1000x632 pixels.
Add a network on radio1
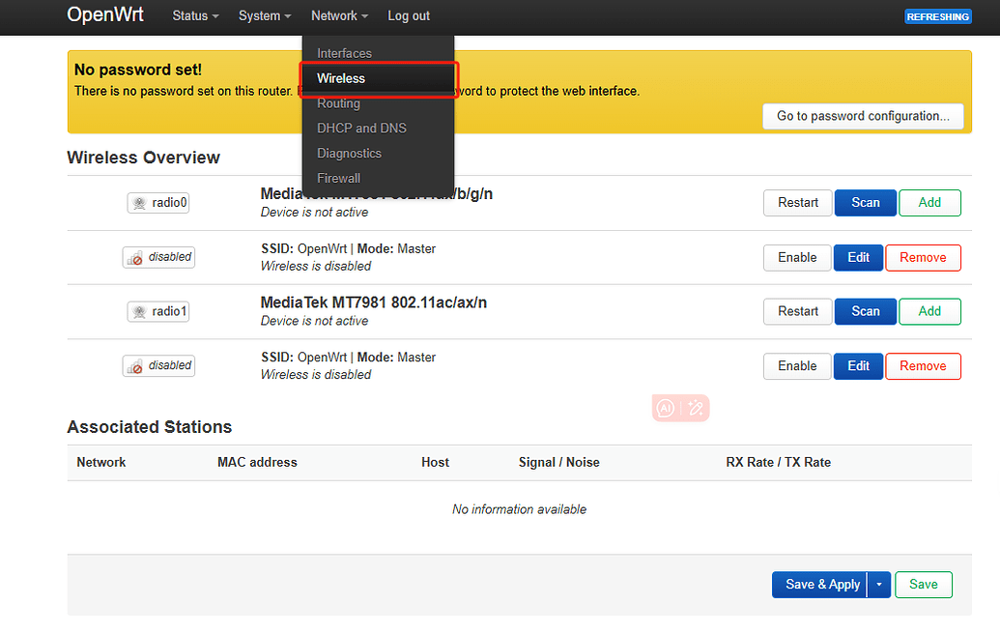929,311
